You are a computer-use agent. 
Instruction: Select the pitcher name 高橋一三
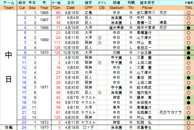(x=144, y=23)
